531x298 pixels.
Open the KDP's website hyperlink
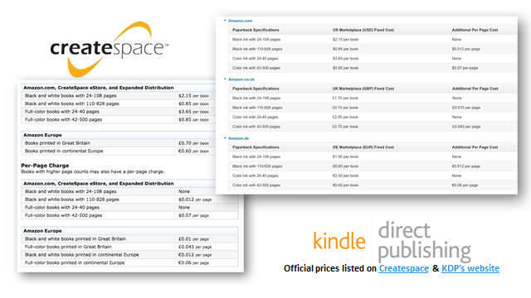470,268
